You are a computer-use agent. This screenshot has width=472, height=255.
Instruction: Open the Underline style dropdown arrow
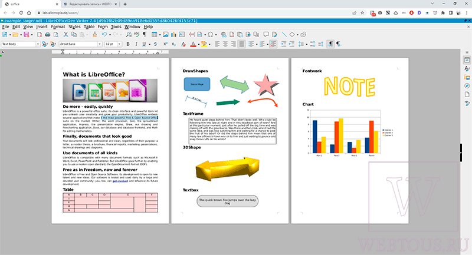(x=149, y=44)
